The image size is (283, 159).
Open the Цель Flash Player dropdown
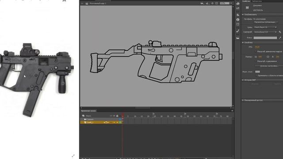point(265,27)
